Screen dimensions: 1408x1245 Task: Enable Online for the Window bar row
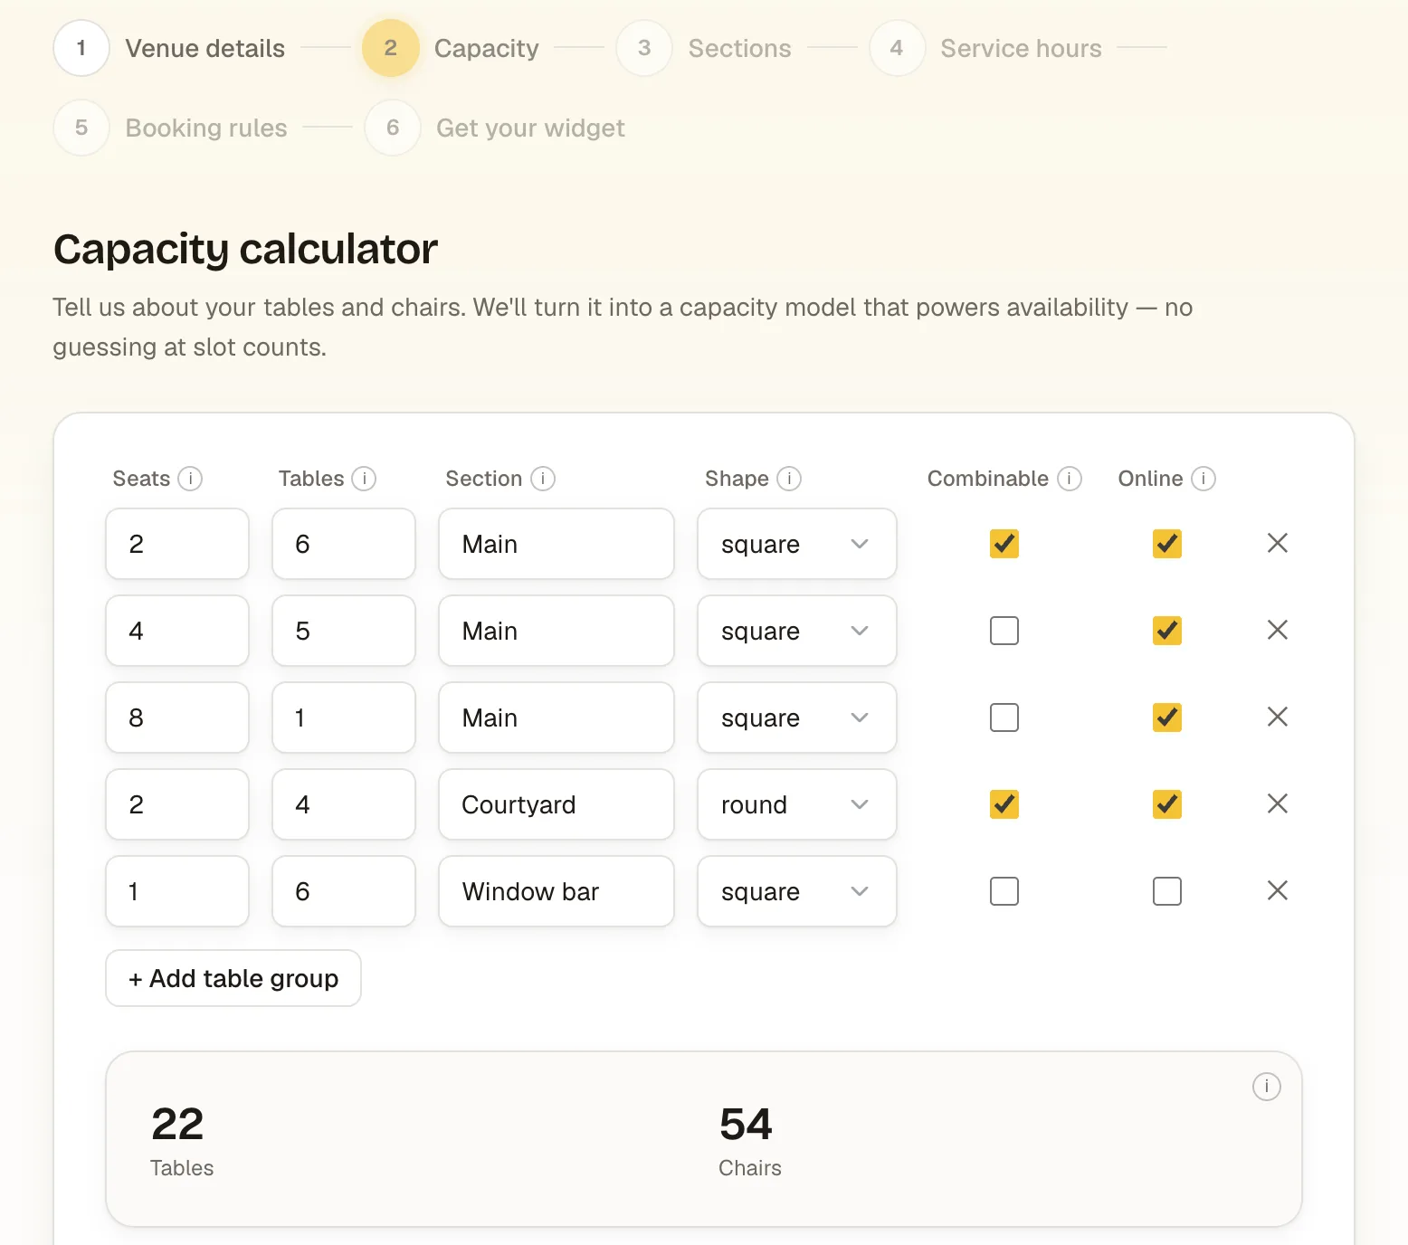click(1167, 891)
